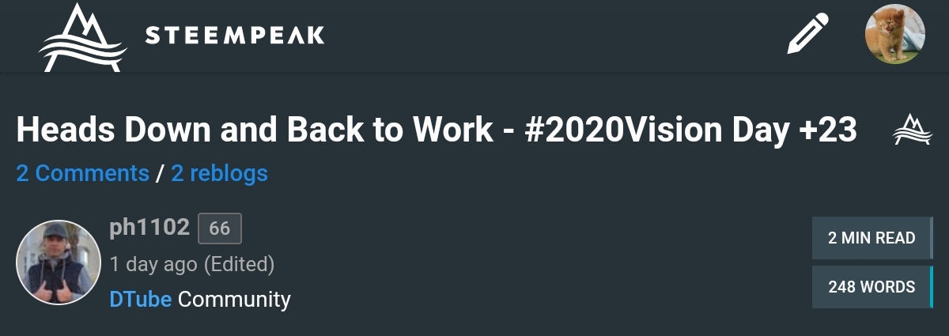This screenshot has height=336, width=949.
Task: Click the small SteemPeak icon beside the title
Action: click(909, 130)
